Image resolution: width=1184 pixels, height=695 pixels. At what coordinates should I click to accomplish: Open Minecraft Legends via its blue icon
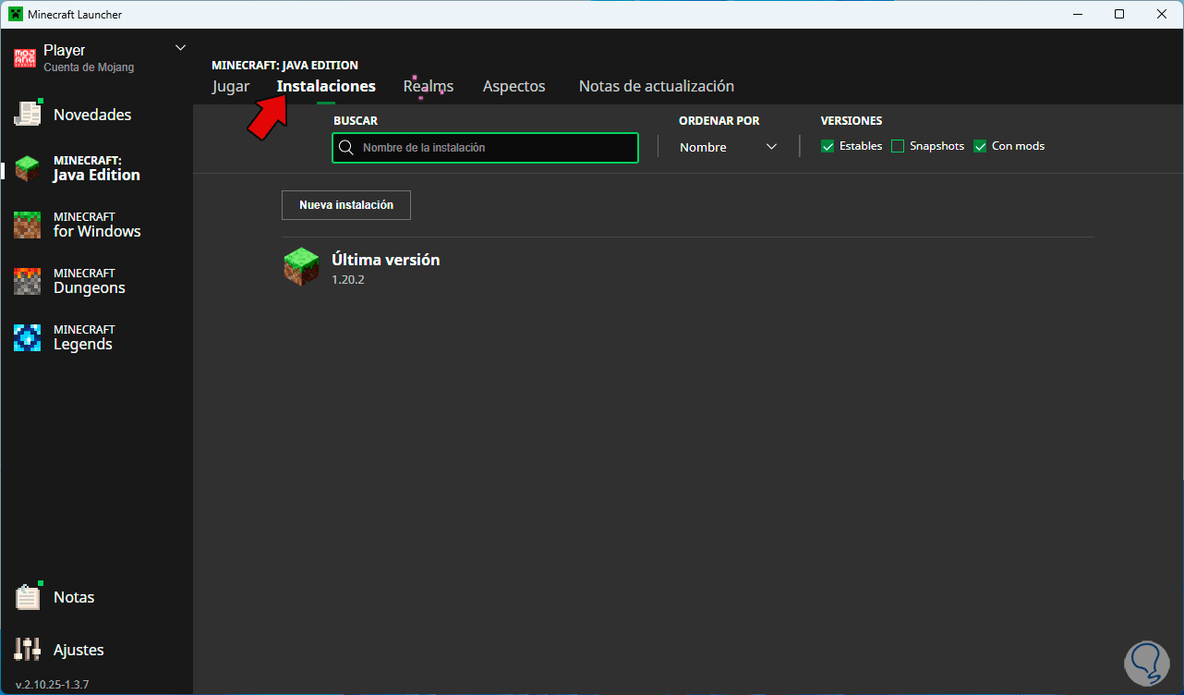coord(28,337)
